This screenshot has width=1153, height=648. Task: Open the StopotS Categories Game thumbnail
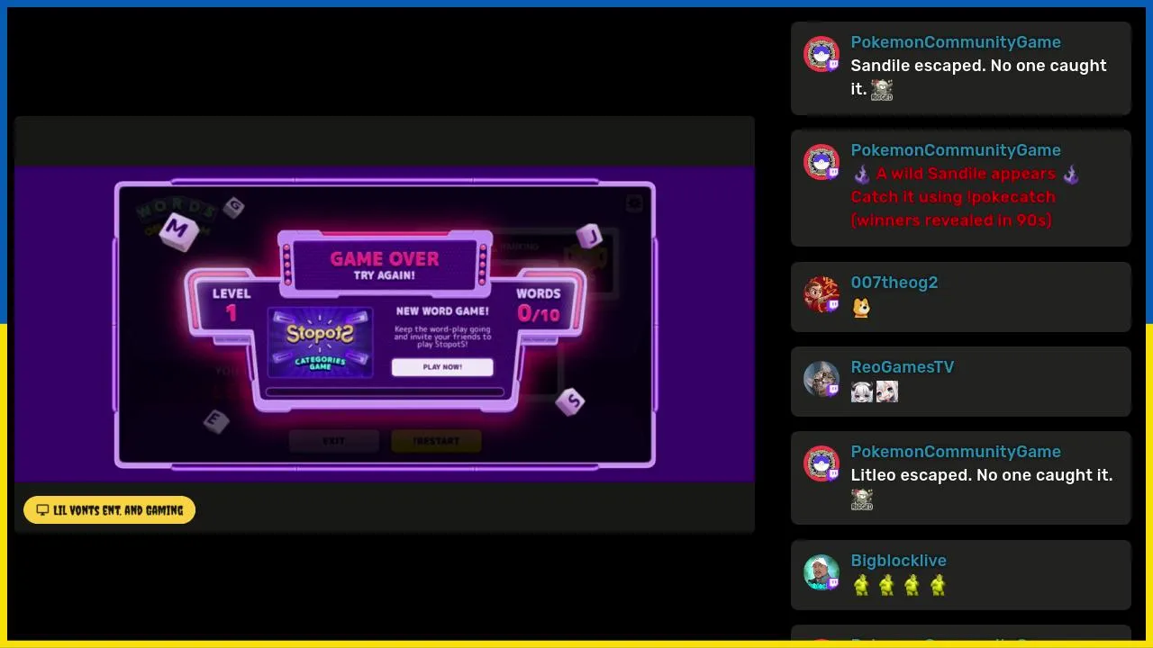tap(320, 343)
